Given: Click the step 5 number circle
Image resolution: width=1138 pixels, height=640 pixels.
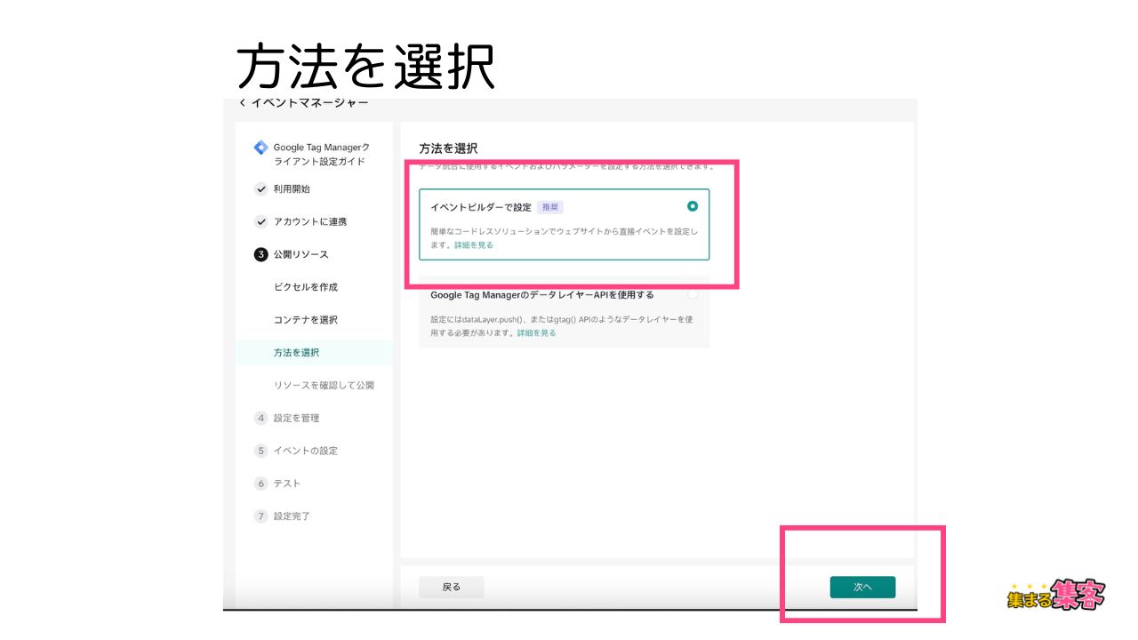Looking at the screenshot, I should click(260, 451).
